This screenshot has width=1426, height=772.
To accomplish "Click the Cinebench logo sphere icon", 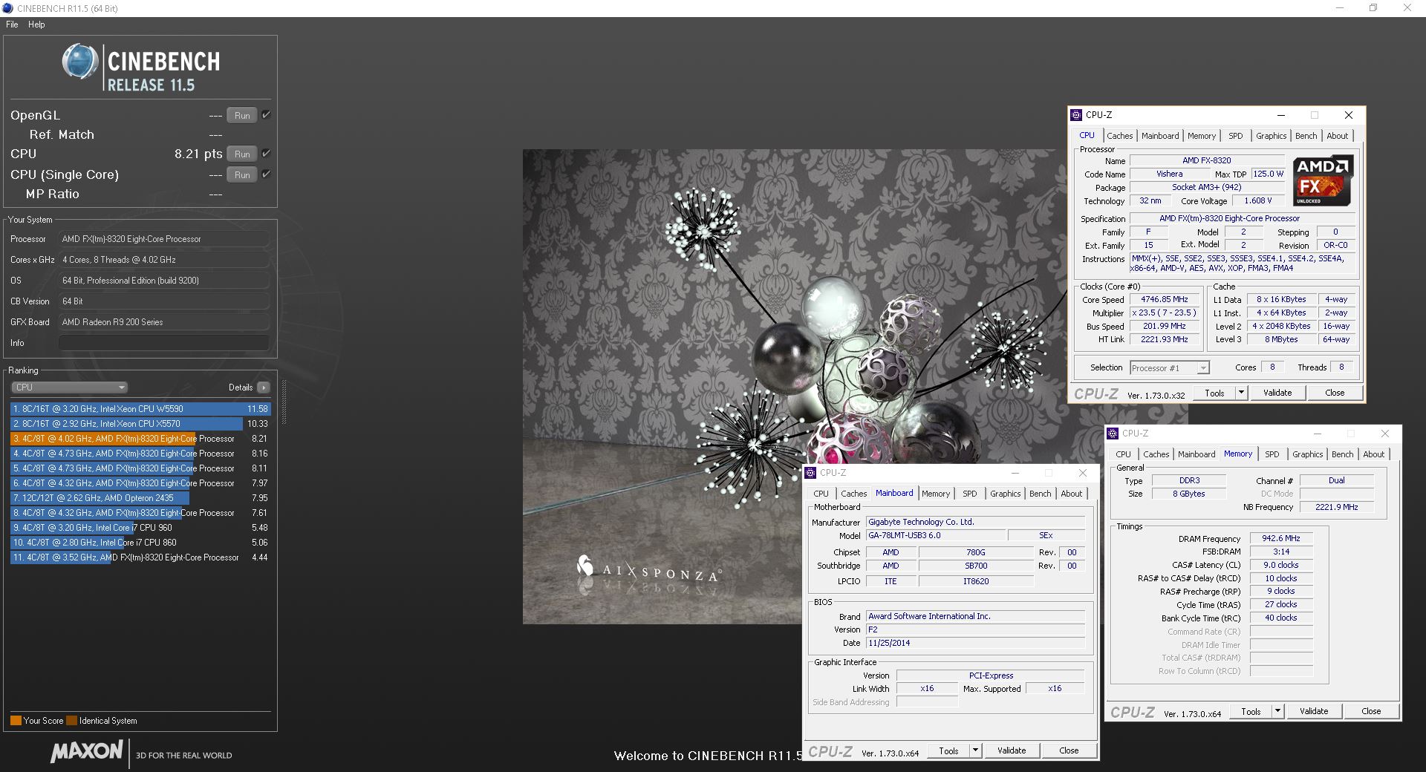I will (x=79, y=61).
